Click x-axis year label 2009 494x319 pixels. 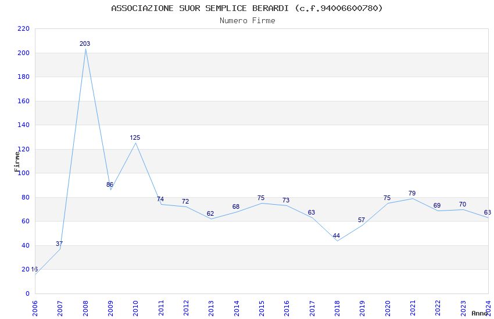pos(110,308)
